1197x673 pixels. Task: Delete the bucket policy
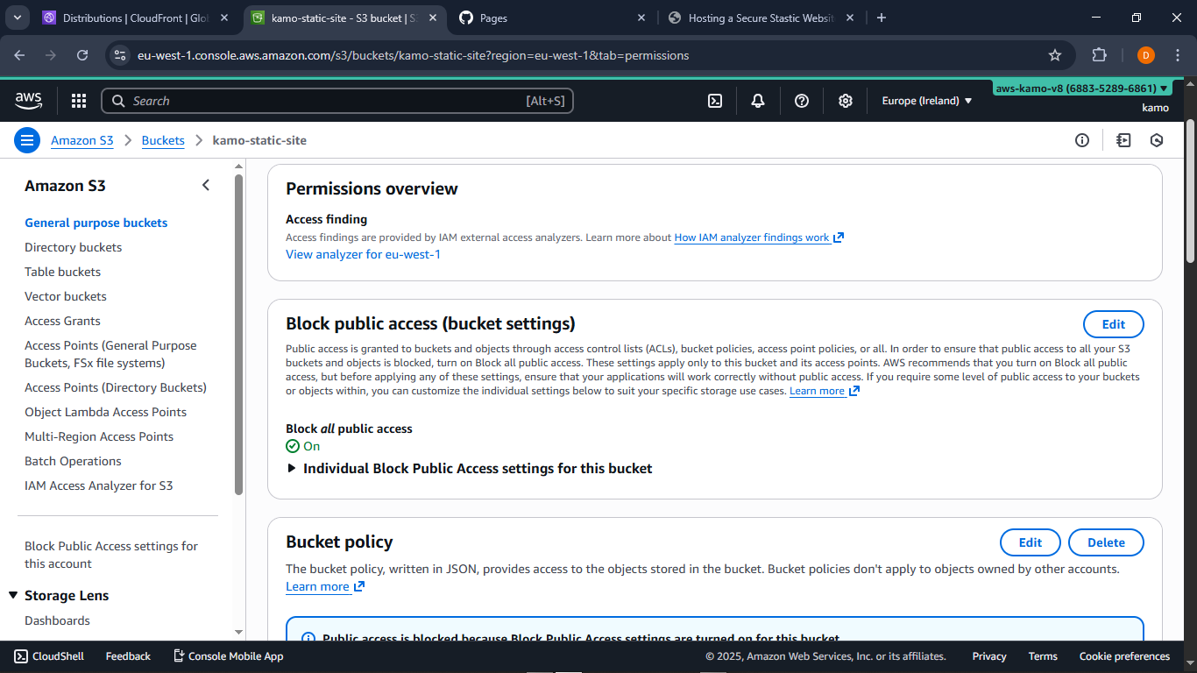pos(1105,542)
